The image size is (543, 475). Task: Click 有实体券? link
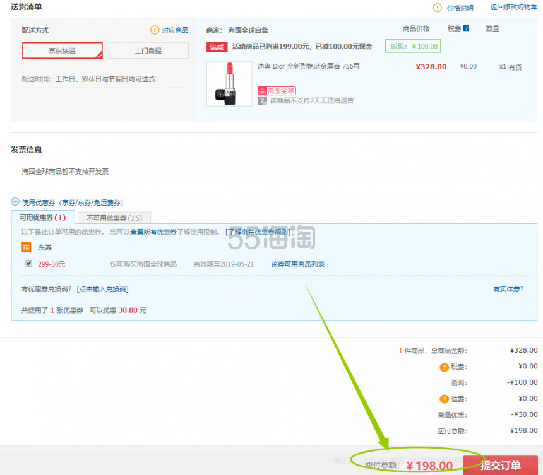coord(508,289)
